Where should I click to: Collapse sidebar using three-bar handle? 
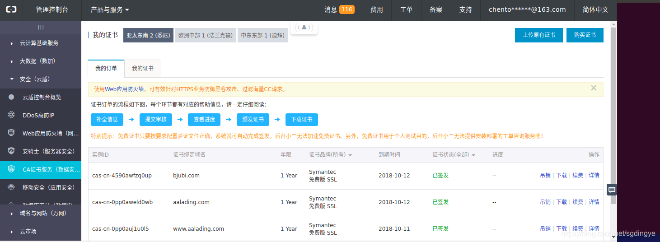coord(41,27)
